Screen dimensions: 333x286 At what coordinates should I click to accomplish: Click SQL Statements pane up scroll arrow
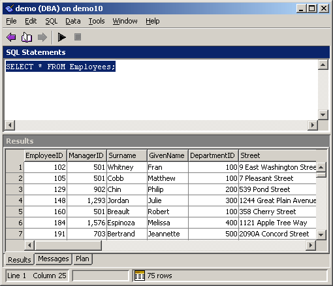323,65
